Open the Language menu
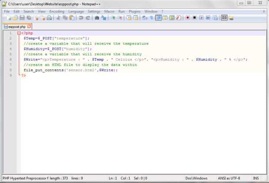 [x=76, y=11]
